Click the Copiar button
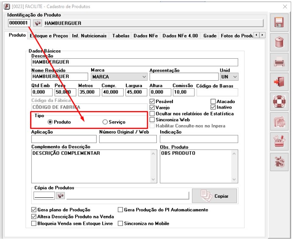 click(214, 196)
